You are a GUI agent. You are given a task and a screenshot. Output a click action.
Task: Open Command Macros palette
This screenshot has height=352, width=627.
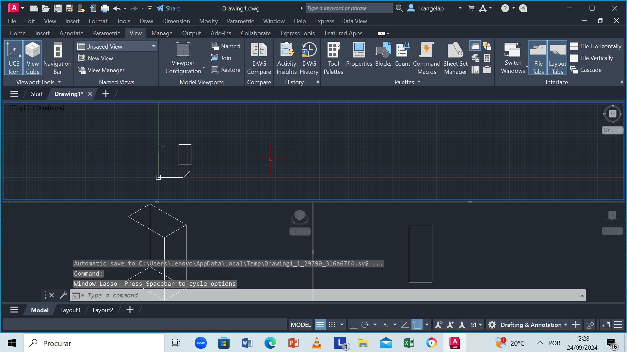[426, 59]
